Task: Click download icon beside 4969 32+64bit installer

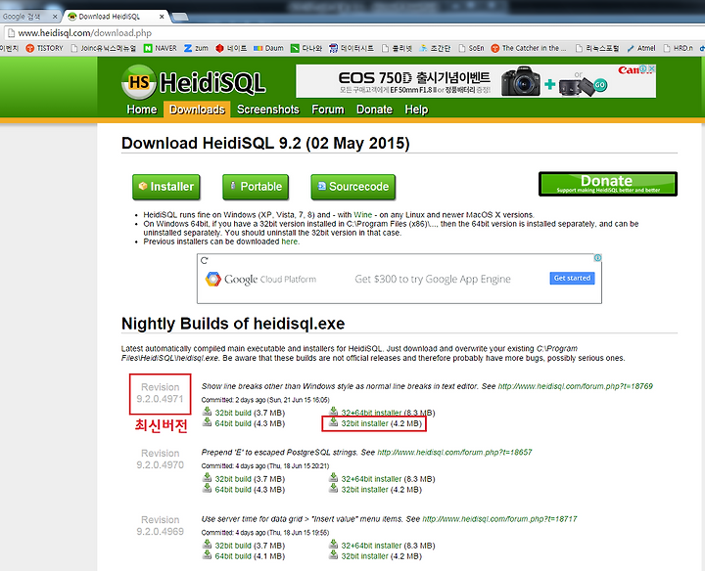Action: pyautogui.click(x=333, y=544)
